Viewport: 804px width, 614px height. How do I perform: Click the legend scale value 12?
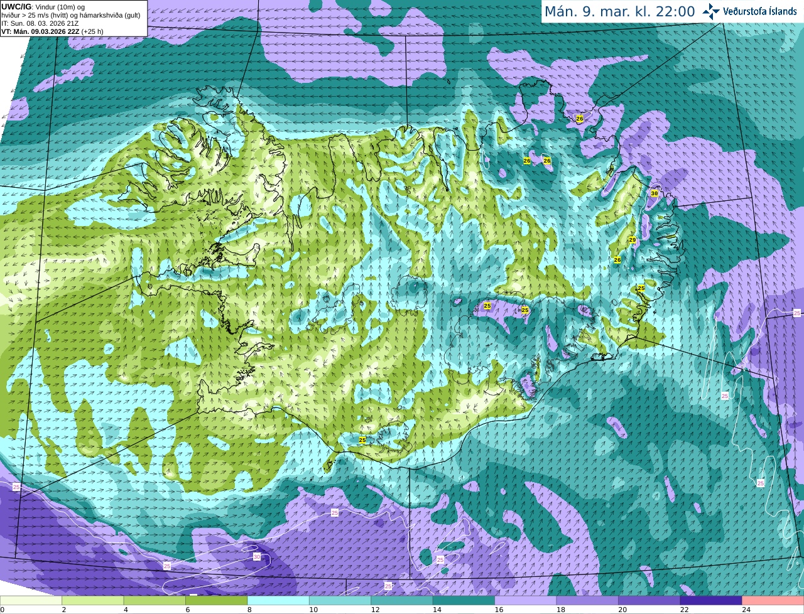pos(375,610)
